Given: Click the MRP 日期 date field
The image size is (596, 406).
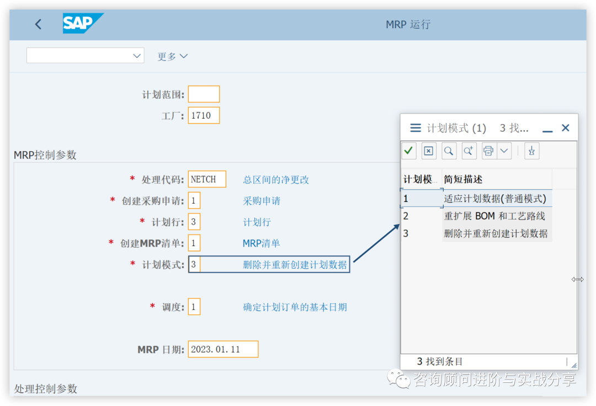Looking at the screenshot, I should (x=223, y=349).
